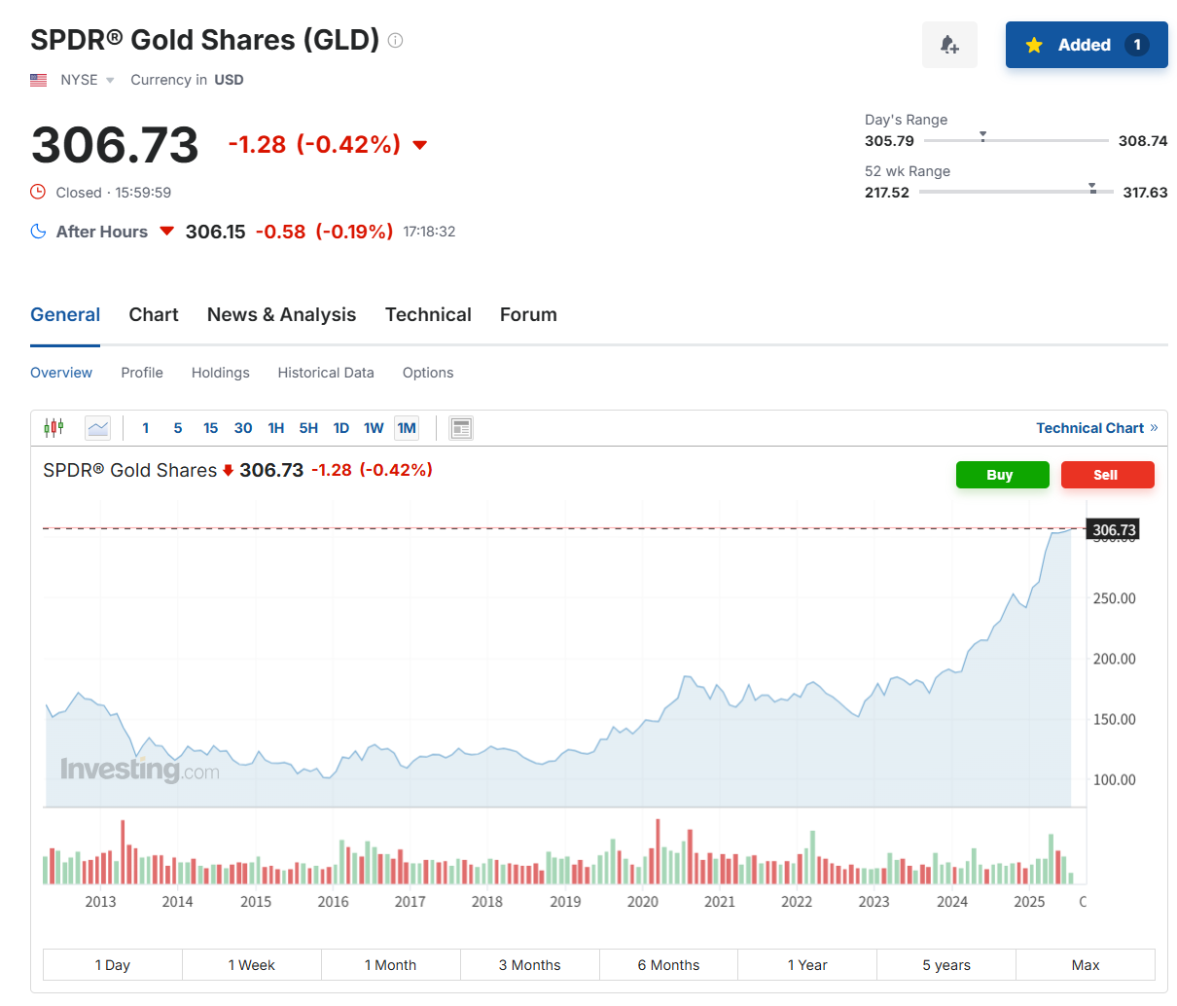Open the Chart tab
The width and height of the screenshot is (1177, 1006).
point(154,314)
